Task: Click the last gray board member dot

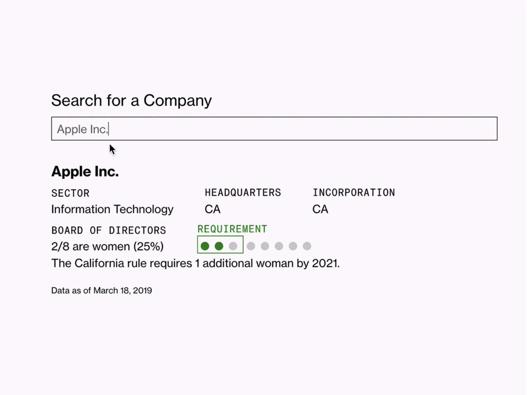Action: pyautogui.click(x=307, y=246)
